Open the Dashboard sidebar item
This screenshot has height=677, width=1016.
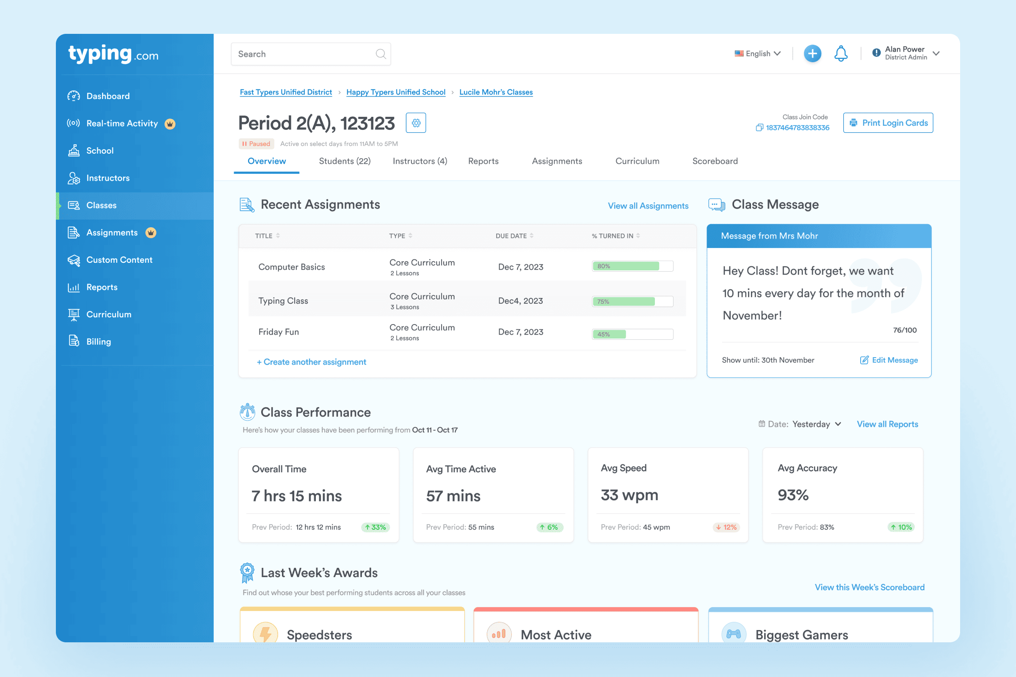point(108,96)
